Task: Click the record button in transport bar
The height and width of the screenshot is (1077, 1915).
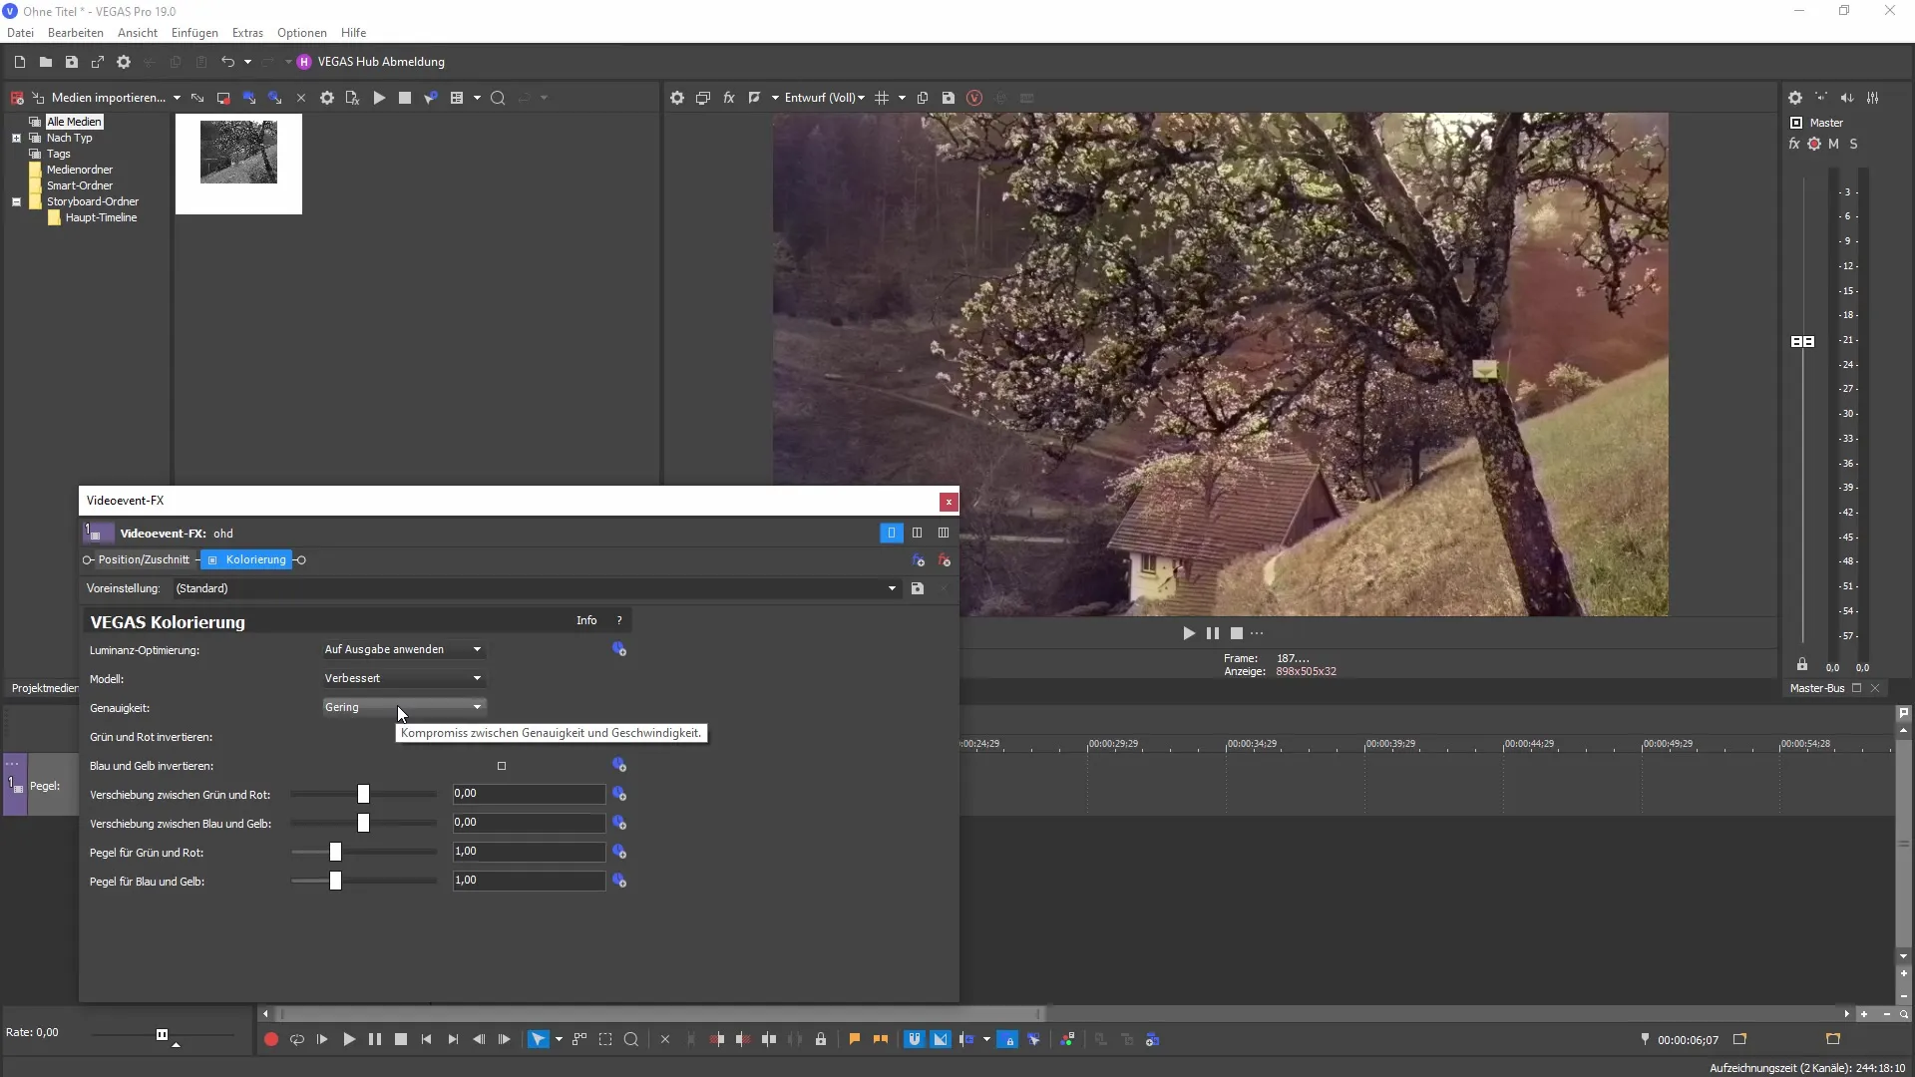Action: click(x=270, y=1039)
